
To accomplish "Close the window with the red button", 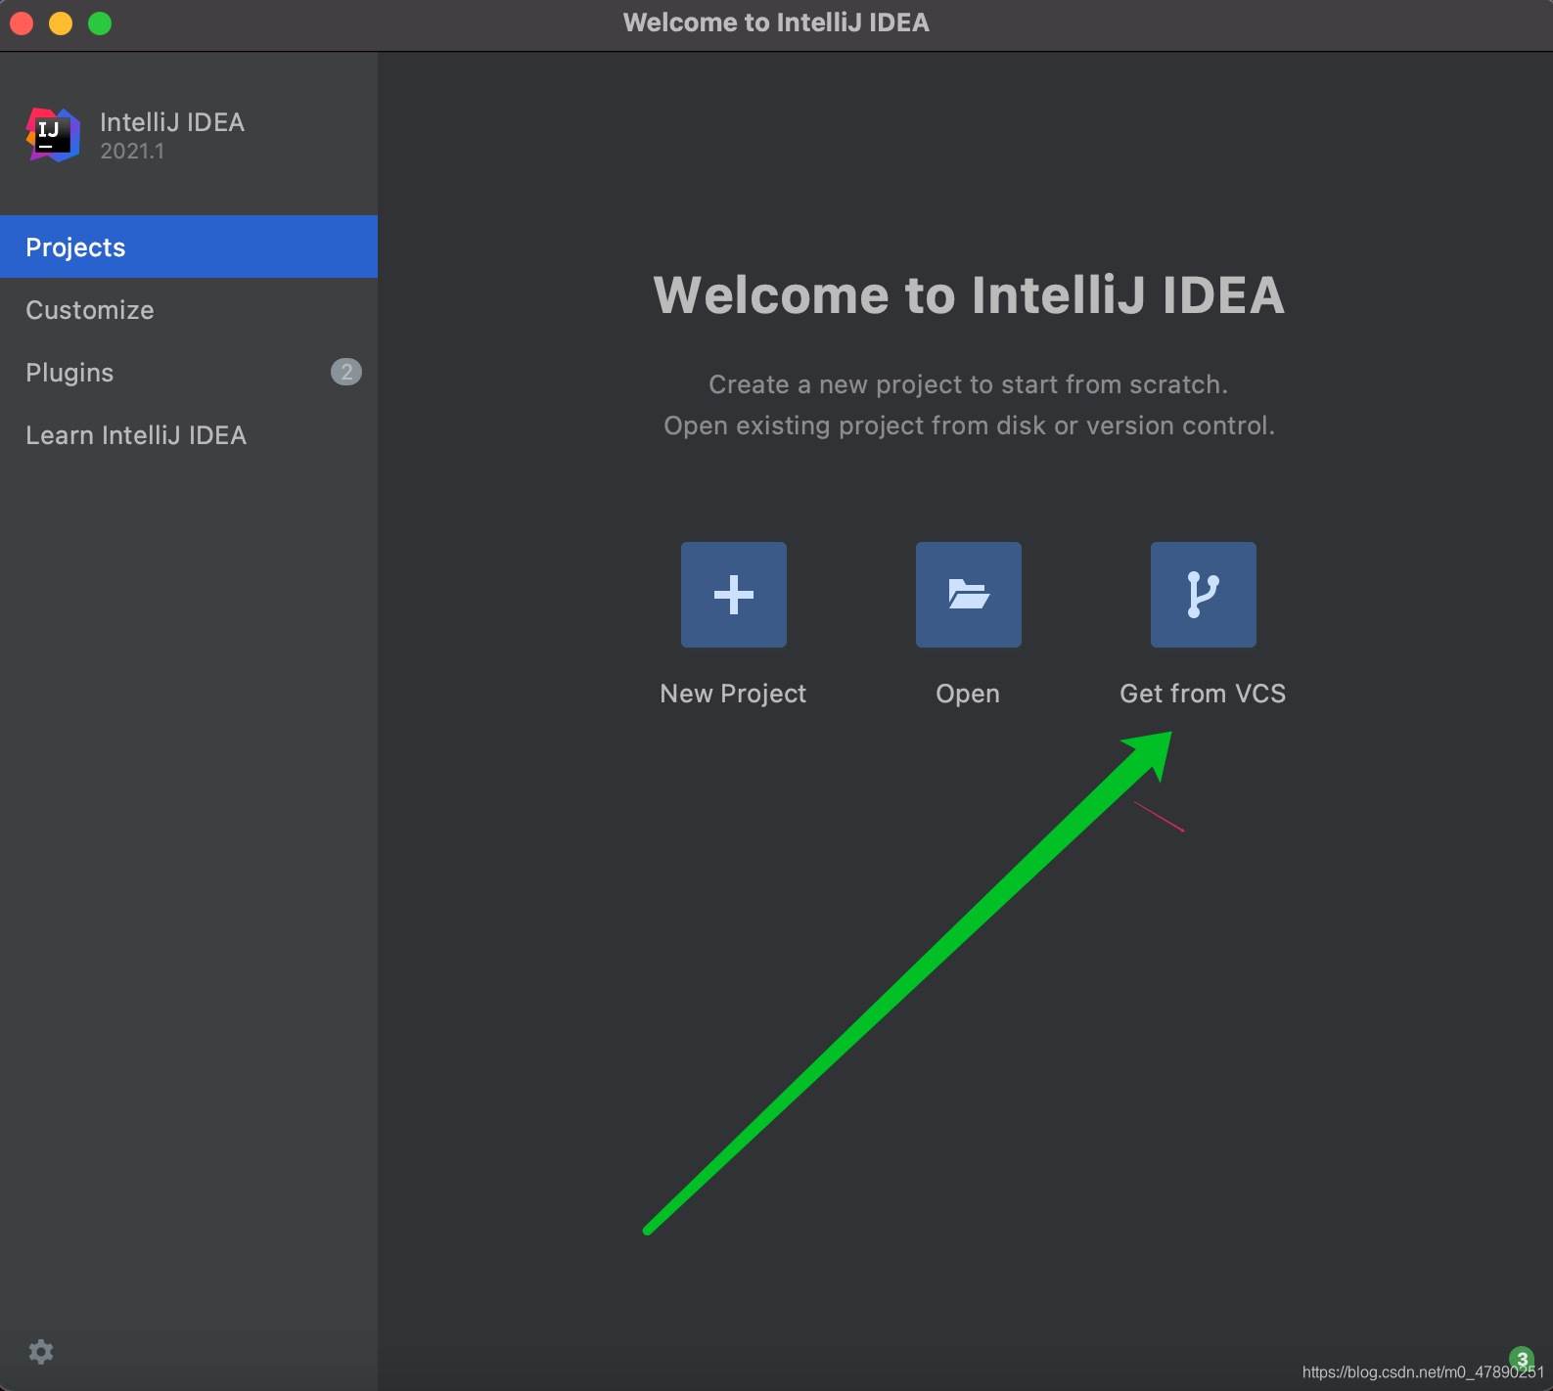I will coord(22,22).
